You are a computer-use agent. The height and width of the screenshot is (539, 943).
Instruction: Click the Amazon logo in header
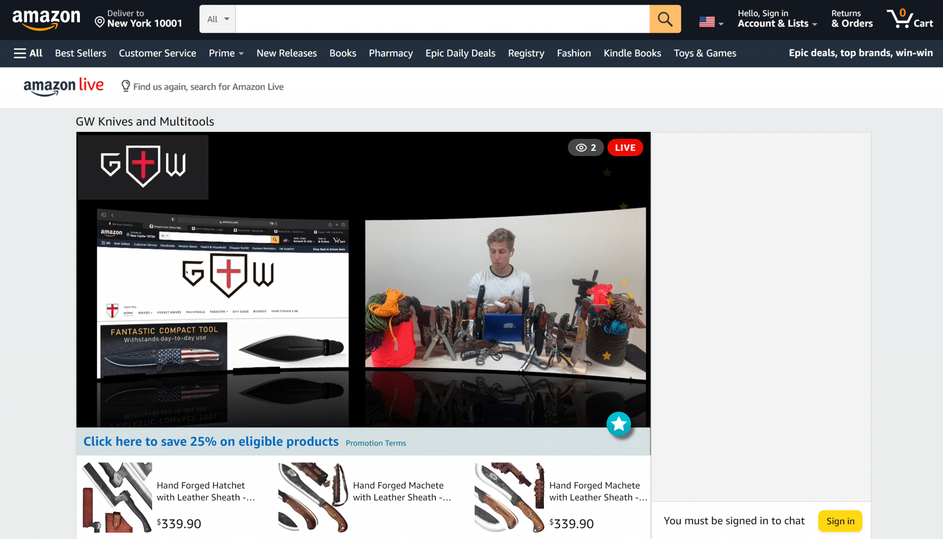46,19
